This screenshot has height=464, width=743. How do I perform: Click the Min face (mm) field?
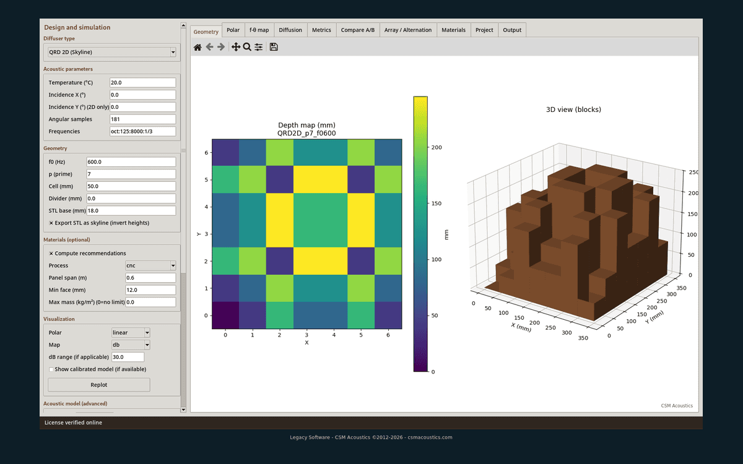[x=150, y=290]
